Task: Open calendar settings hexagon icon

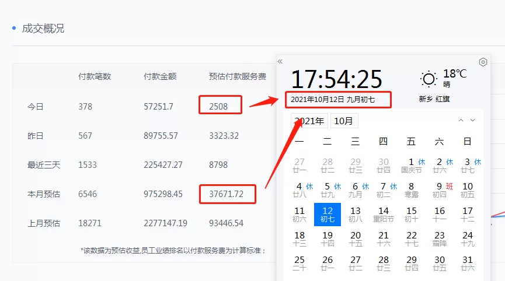Action: 483,62
